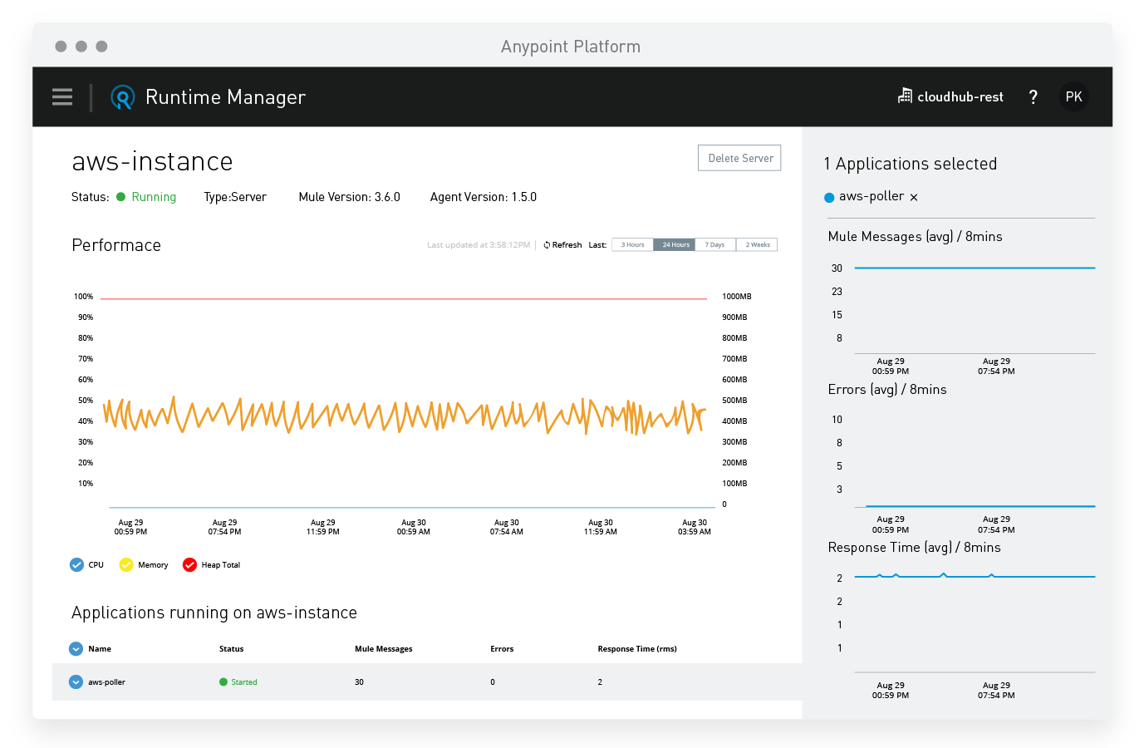Screen dimensions: 1139x748
Task: Click the Runtime Manager logo icon
Action: point(122,97)
